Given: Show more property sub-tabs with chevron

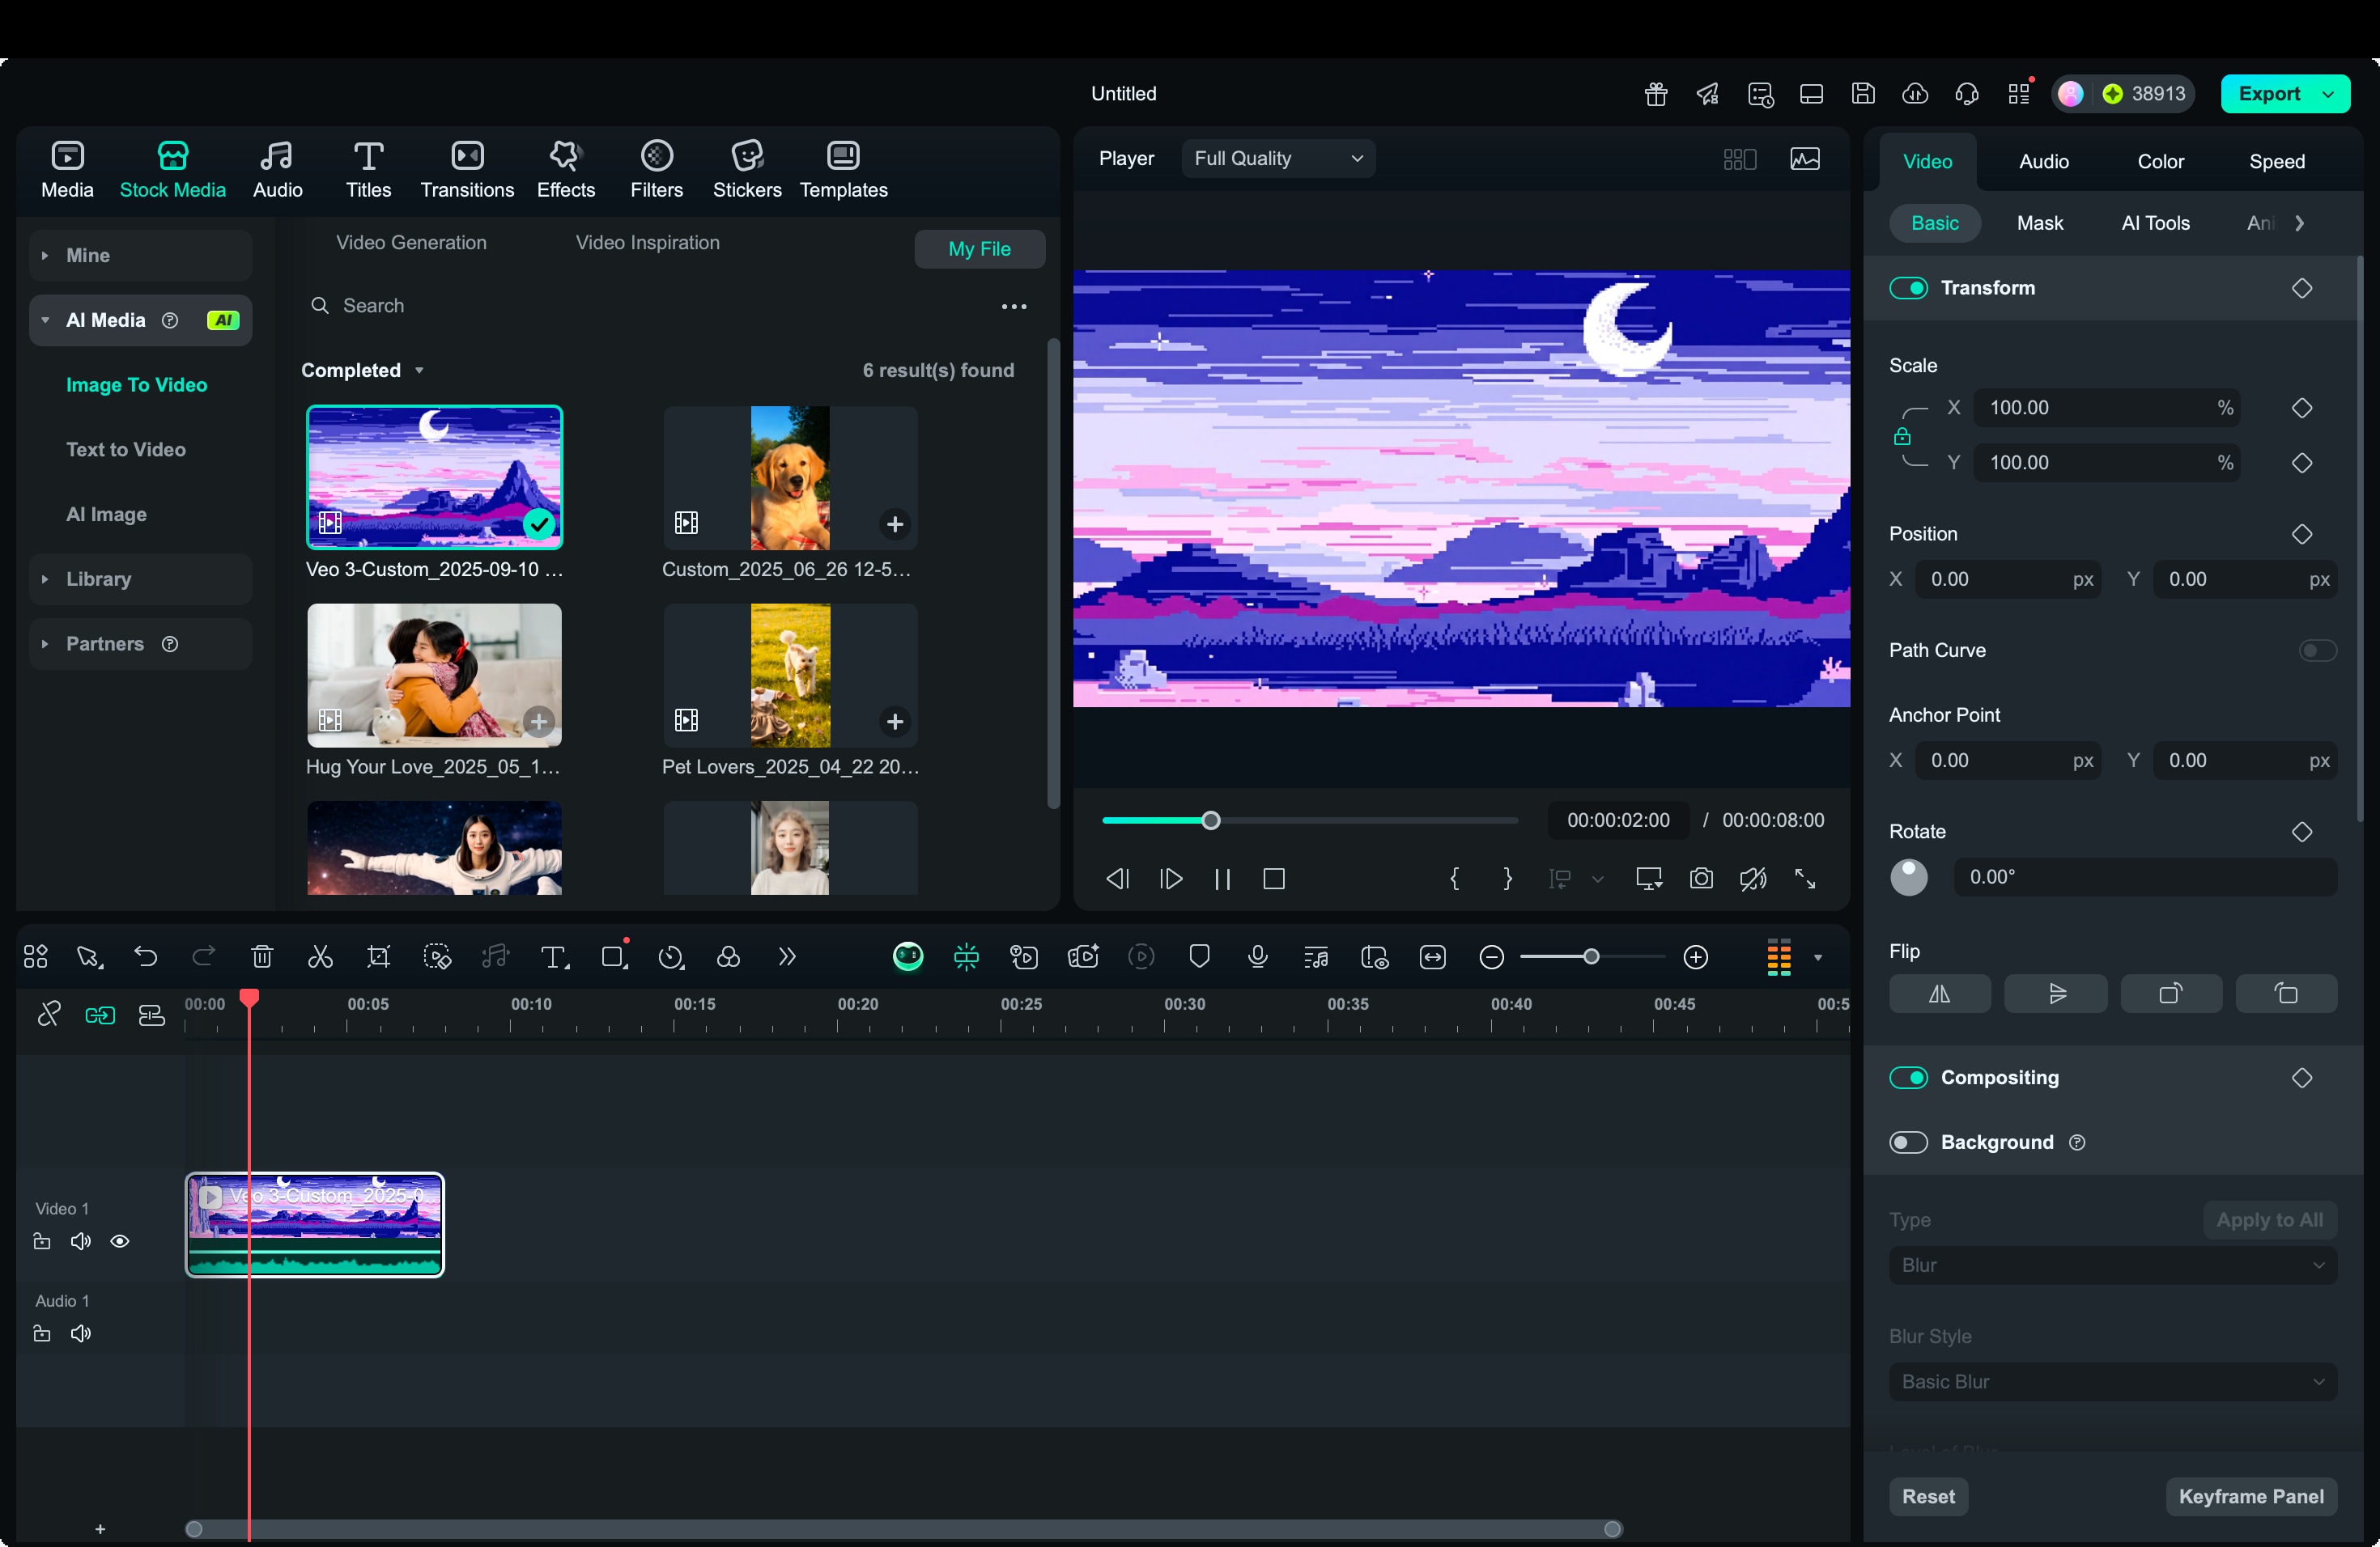Looking at the screenshot, I should pyautogui.click(x=2299, y=224).
